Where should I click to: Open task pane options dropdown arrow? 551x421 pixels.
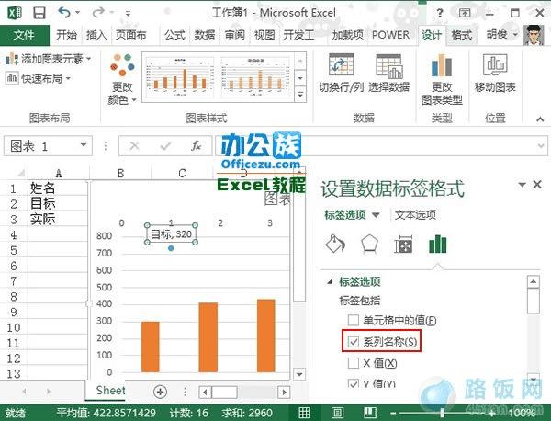[522, 184]
